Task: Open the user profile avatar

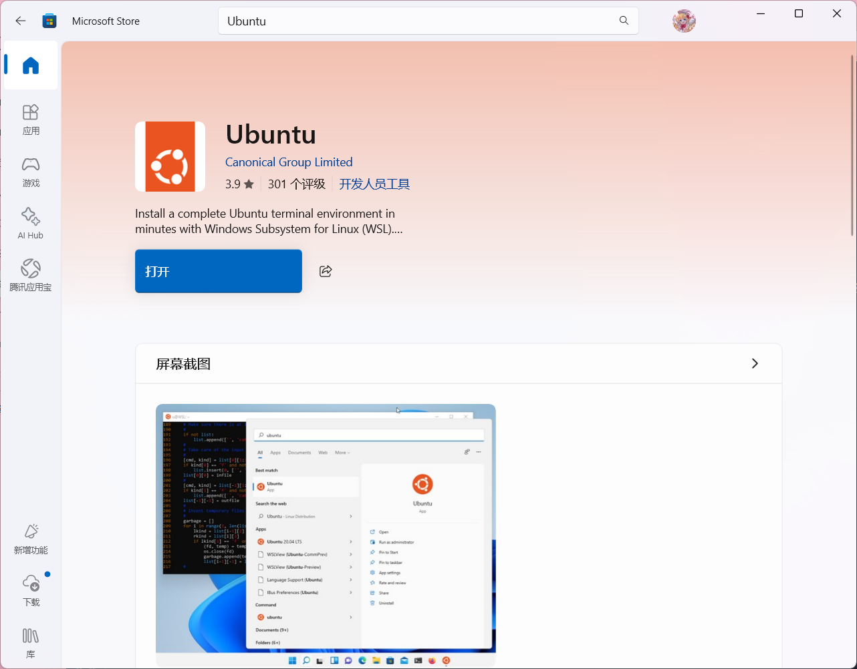Action: [x=684, y=21]
